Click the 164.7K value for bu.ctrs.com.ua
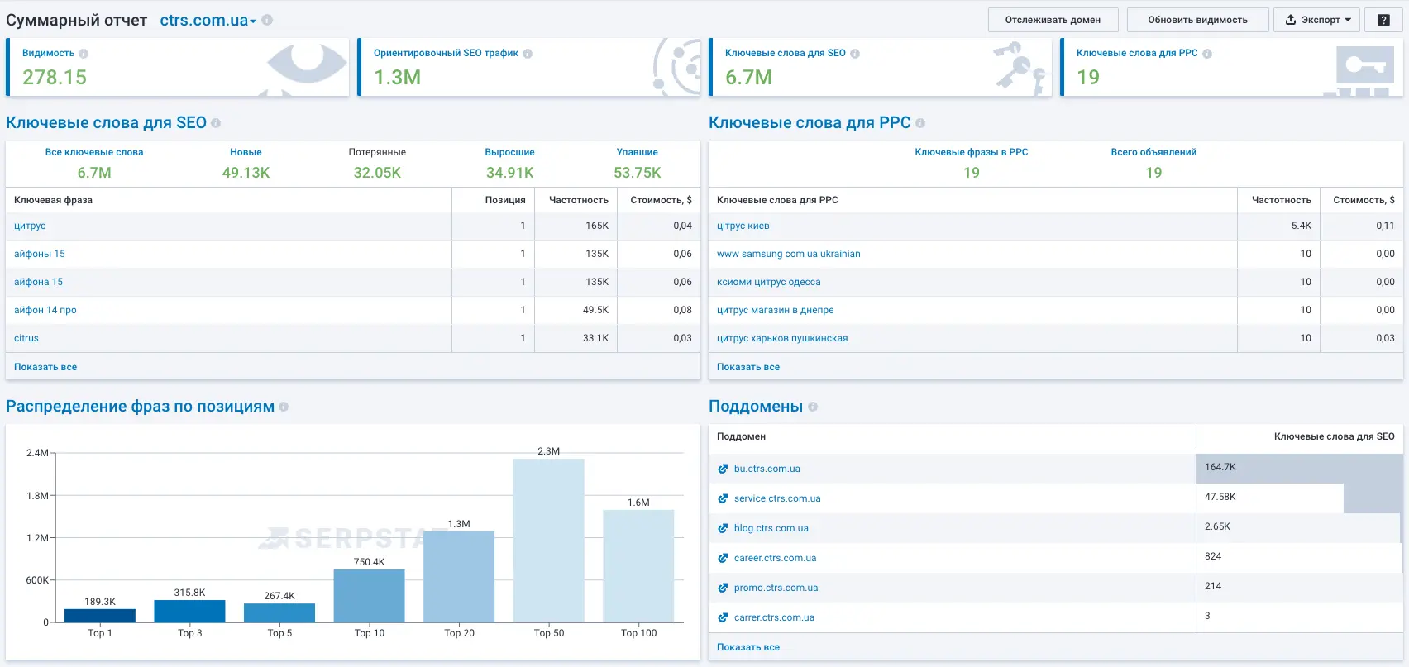 click(x=1220, y=467)
